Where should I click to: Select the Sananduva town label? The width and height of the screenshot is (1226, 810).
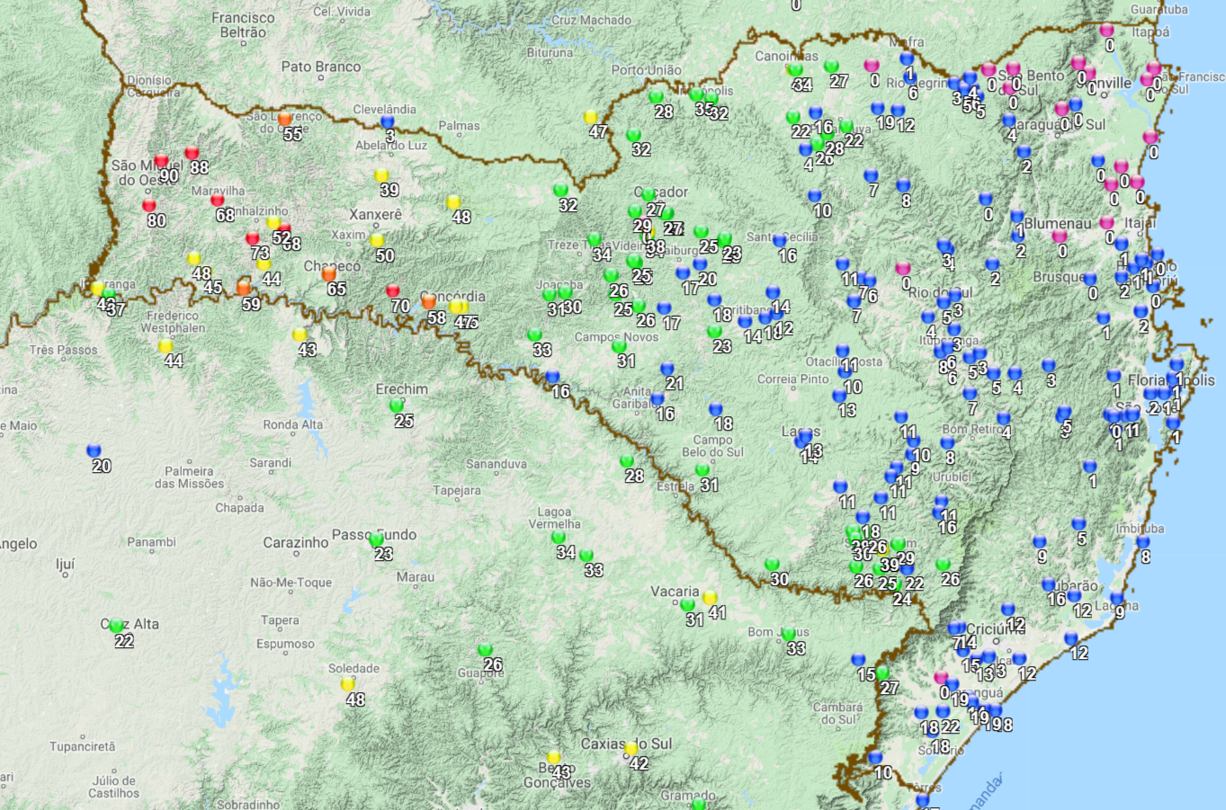(x=497, y=464)
